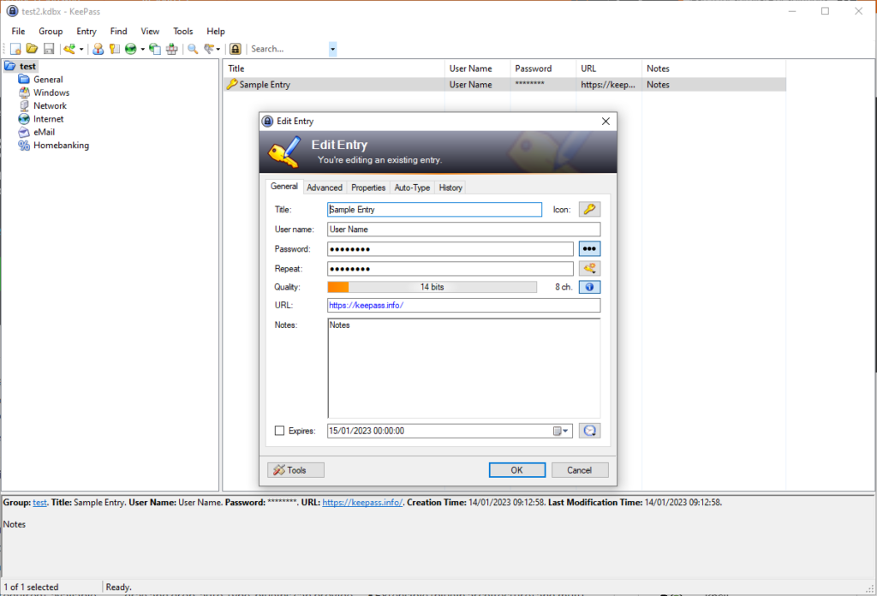Select the General tab in Edit Entry
Viewport: 877px width, 596px height.
tap(284, 187)
